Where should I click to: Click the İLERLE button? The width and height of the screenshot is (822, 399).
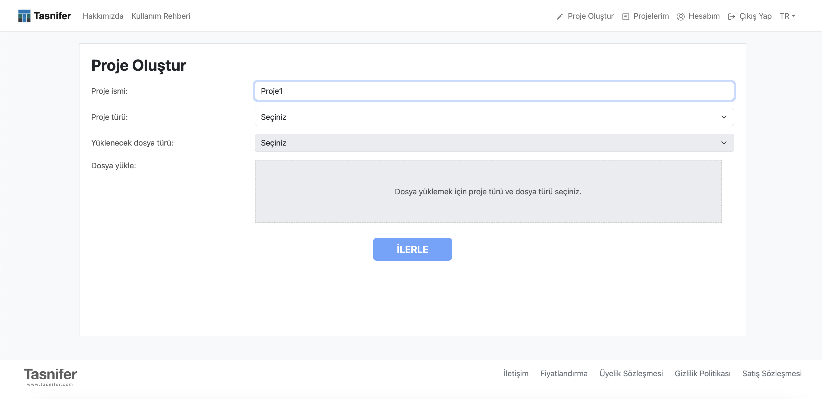point(412,249)
